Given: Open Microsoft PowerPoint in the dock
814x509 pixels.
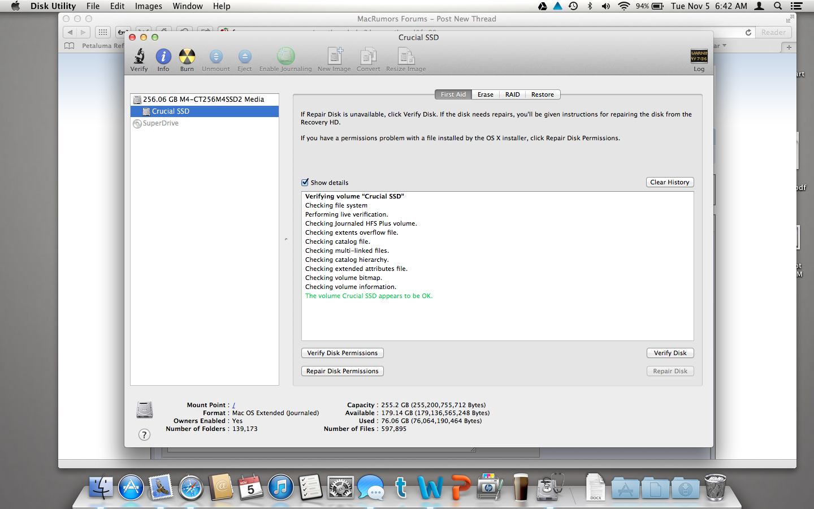Looking at the screenshot, I should [x=461, y=487].
